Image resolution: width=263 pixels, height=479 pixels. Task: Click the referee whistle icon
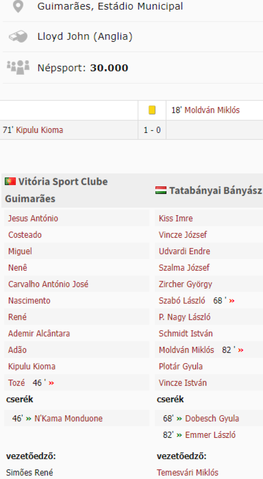[x=18, y=37]
